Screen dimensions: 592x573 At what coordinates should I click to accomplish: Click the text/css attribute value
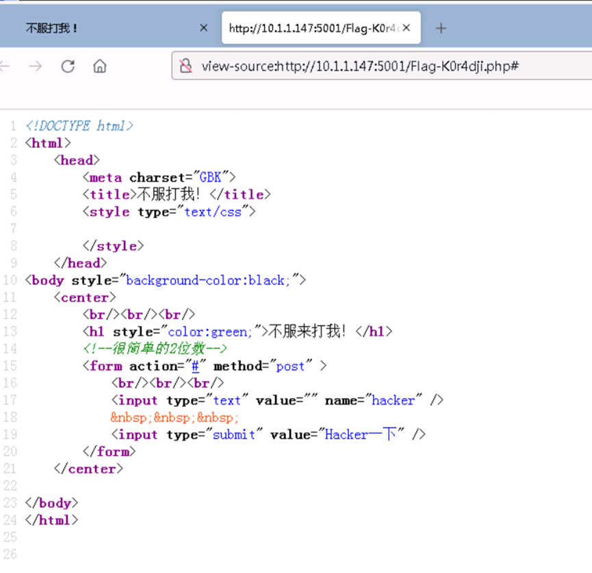pyautogui.click(x=213, y=211)
